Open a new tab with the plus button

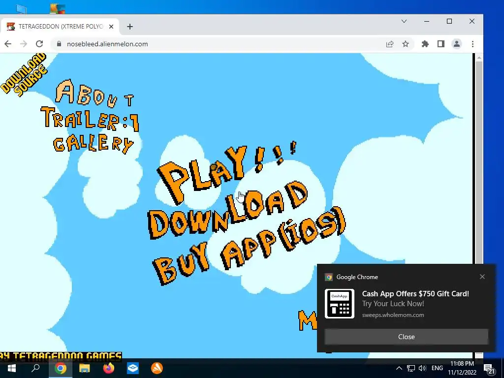coord(130,27)
